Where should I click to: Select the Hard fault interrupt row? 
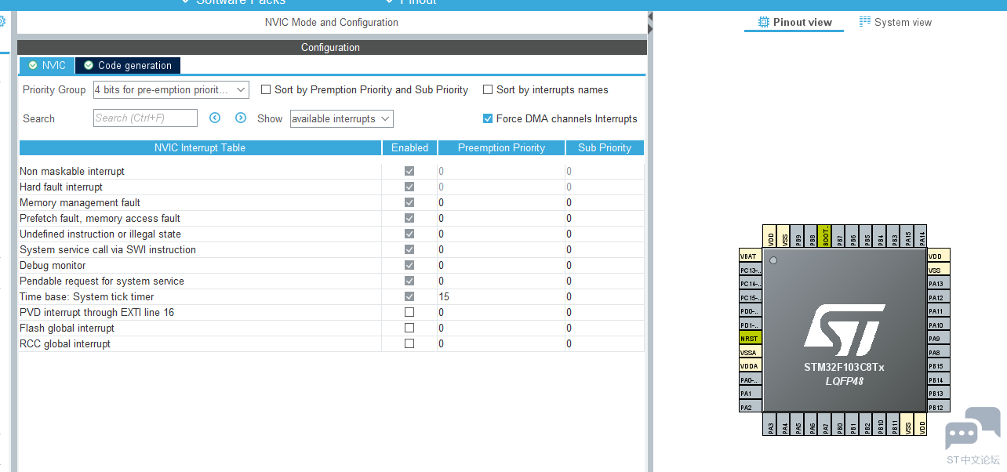click(x=331, y=187)
